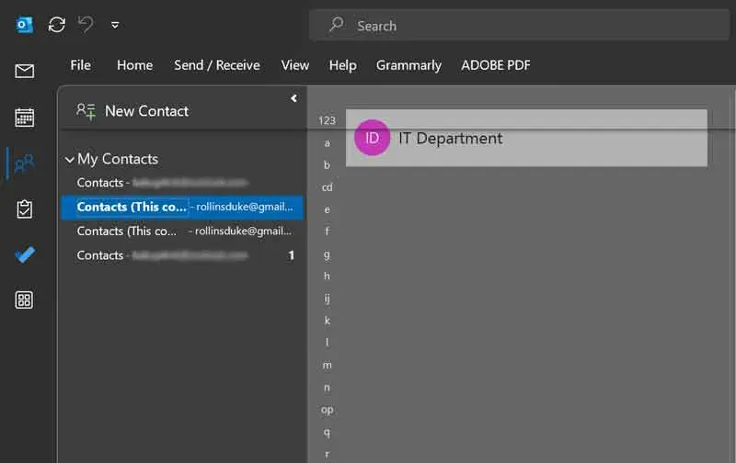736x463 pixels.
Task: Select the Contacts folder with count 1
Action: (182, 255)
